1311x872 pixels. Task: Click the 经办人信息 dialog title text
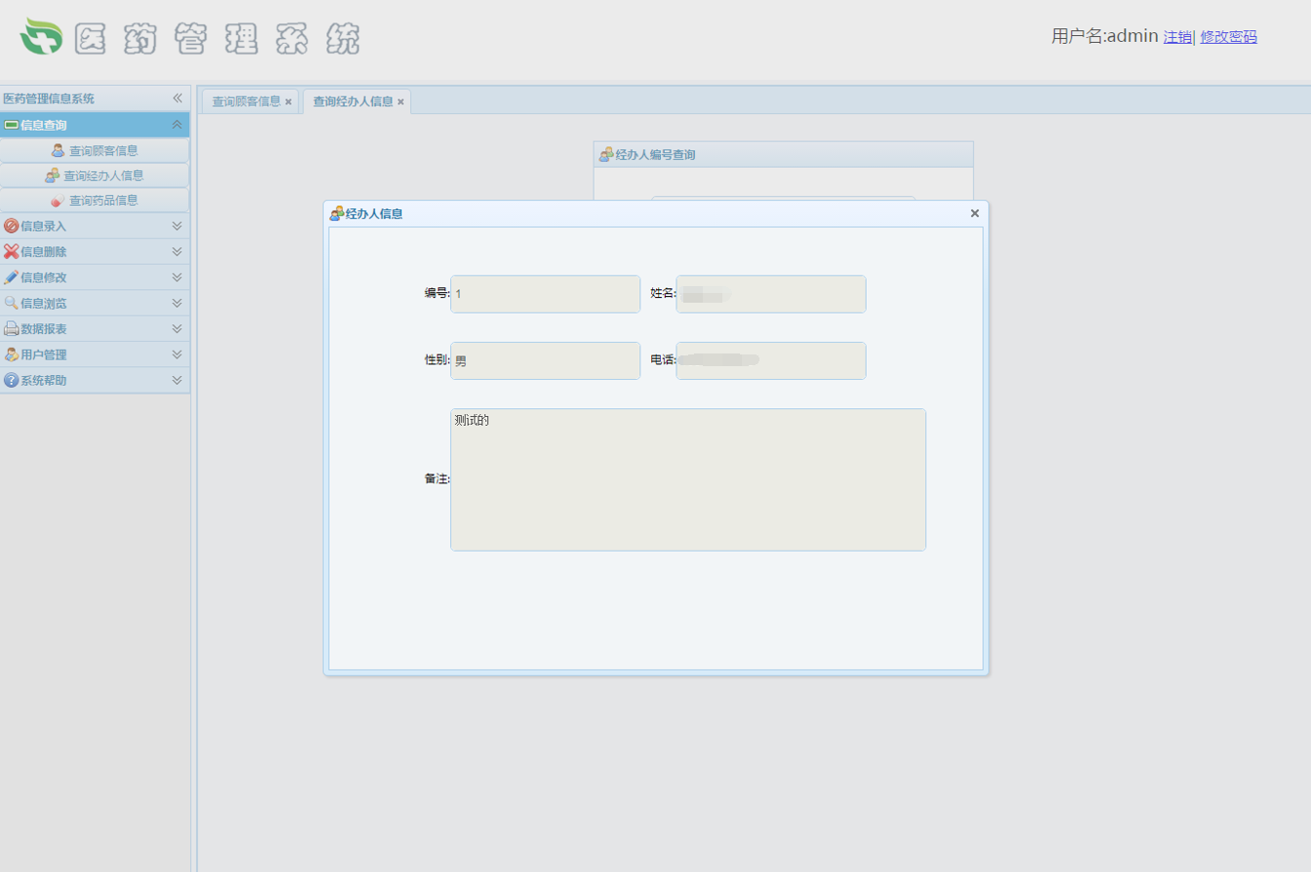point(374,214)
